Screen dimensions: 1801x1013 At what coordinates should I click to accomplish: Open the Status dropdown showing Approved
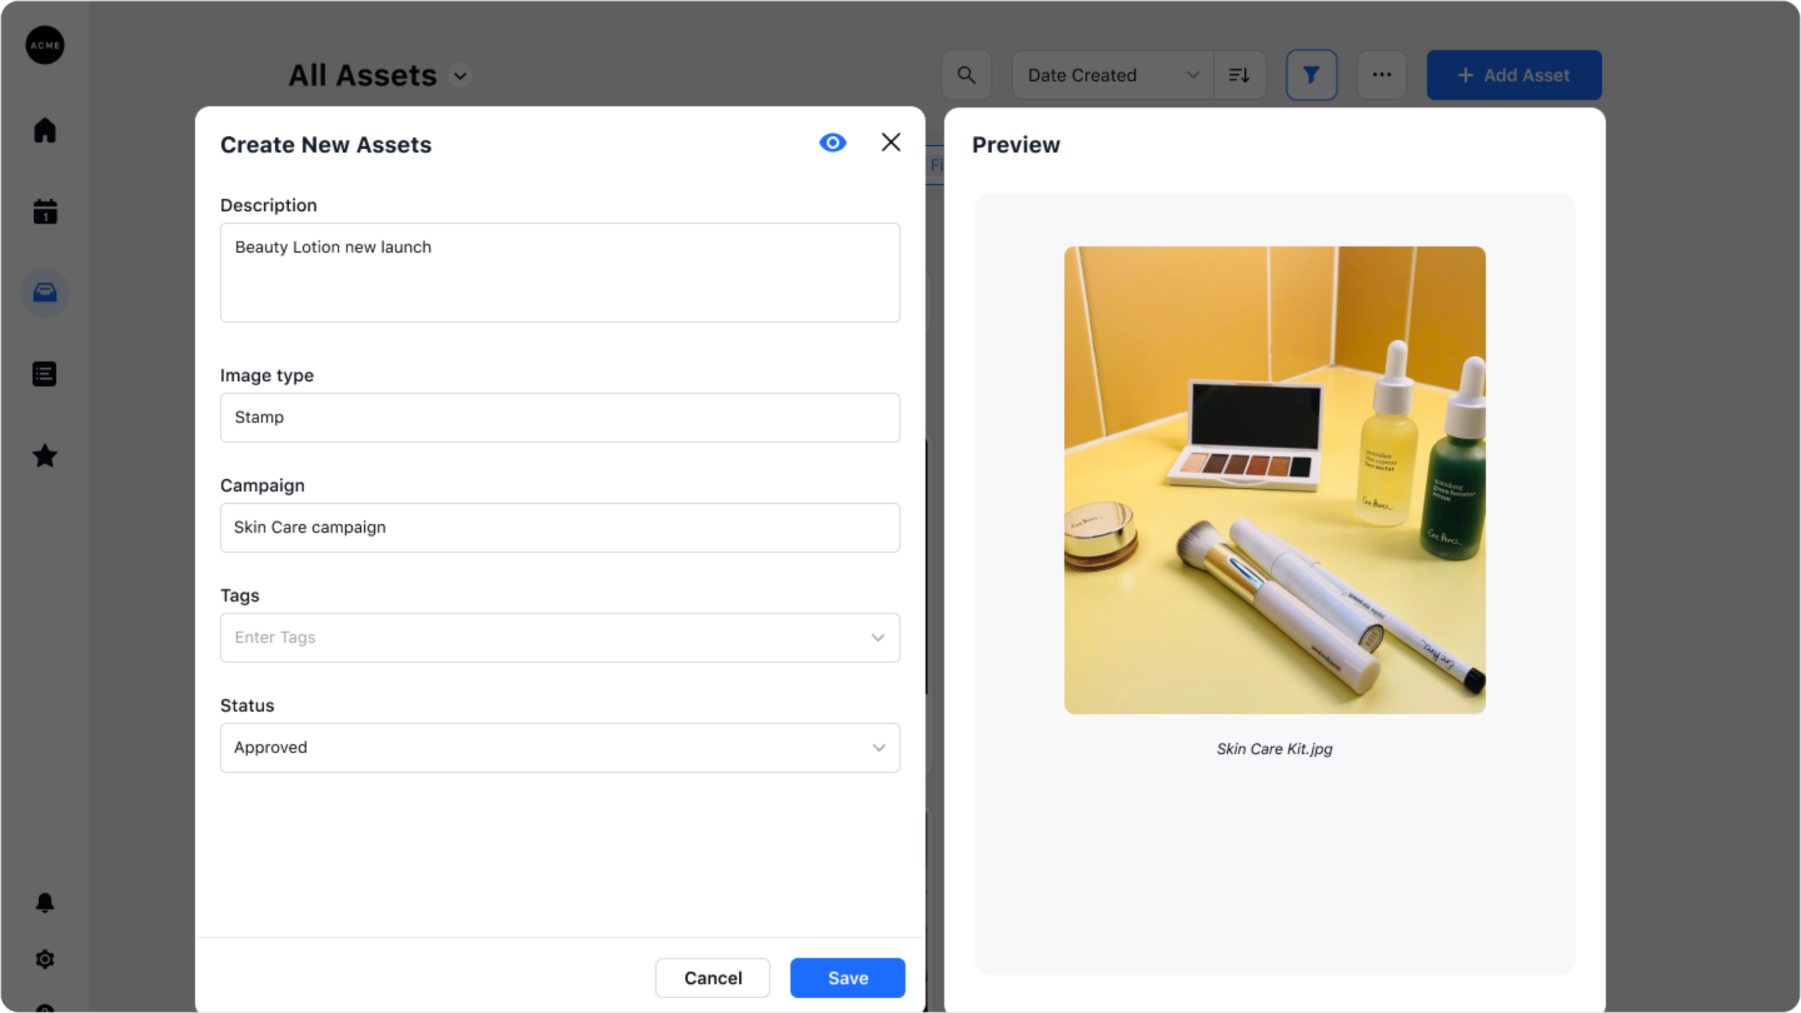[560, 748]
